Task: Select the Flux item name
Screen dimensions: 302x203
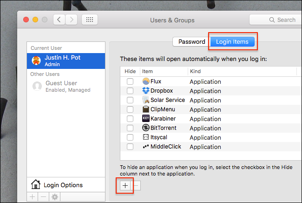Action: point(156,81)
